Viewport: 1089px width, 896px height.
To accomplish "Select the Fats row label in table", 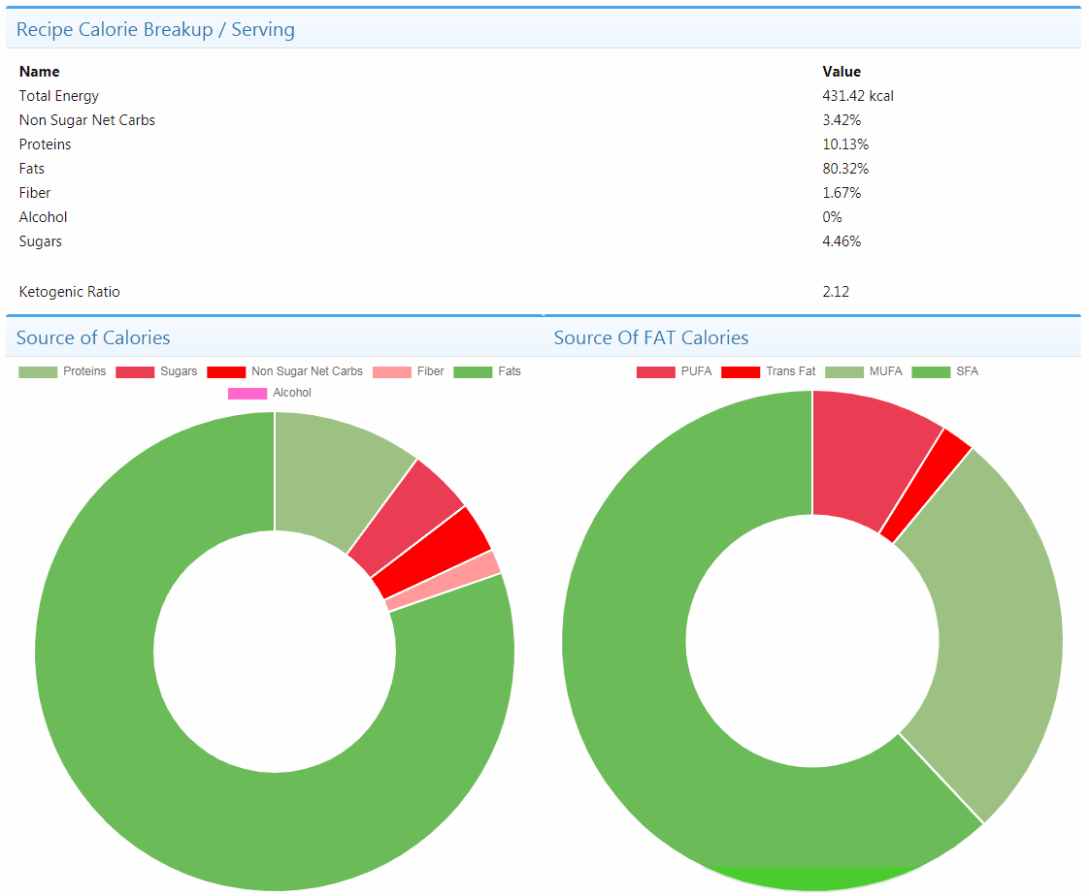I will 32,169.
